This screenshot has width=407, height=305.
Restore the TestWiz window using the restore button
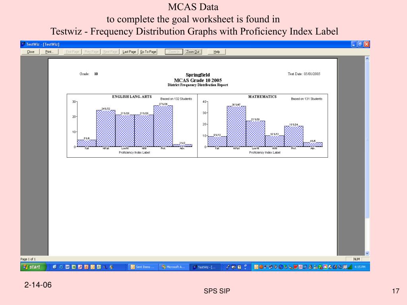pyautogui.click(x=360, y=44)
